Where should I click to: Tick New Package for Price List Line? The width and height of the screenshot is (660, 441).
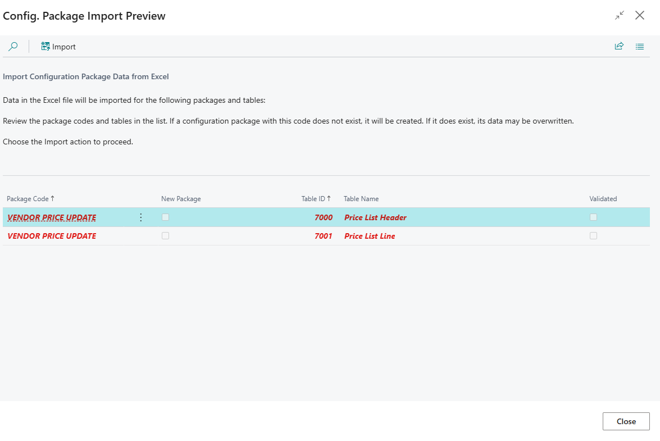coord(165,235)
